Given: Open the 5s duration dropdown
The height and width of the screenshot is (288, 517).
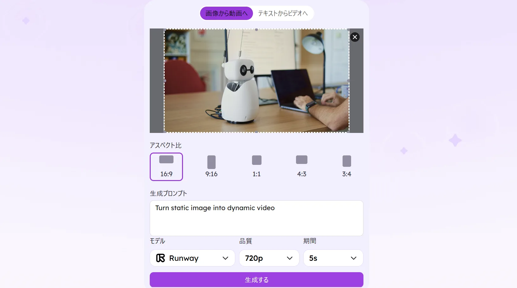Looking at the screenshot, I should [x=333, y=258].
